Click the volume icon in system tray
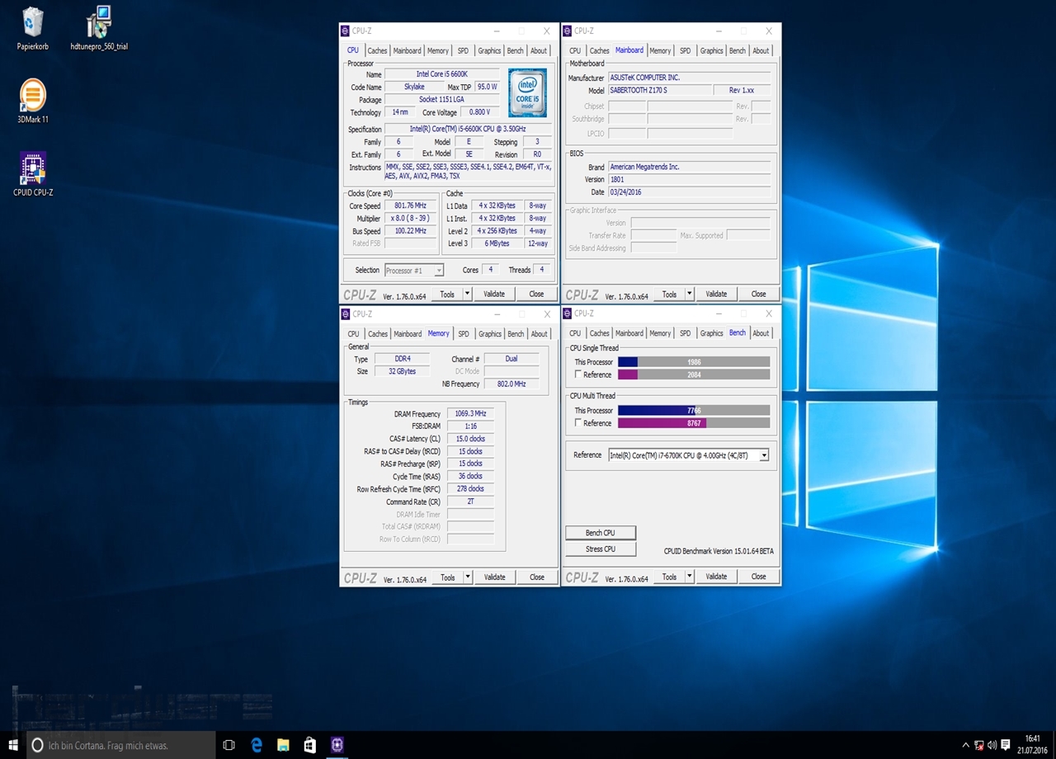Viewport: 1056px width, 759px height. coord(992,745)
